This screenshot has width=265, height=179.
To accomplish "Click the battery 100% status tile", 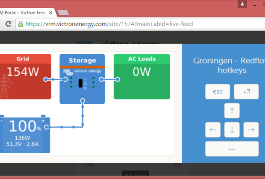I will pos(26,135).
